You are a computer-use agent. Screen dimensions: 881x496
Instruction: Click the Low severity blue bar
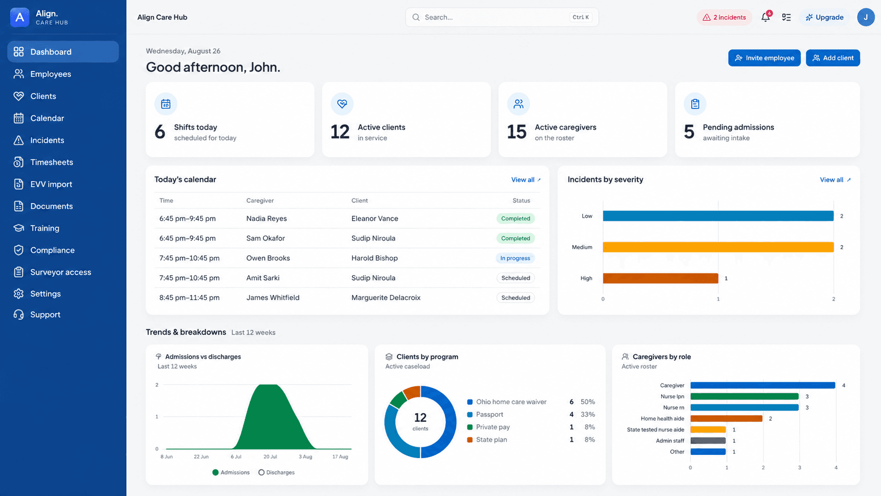click(x=718, y=216)
